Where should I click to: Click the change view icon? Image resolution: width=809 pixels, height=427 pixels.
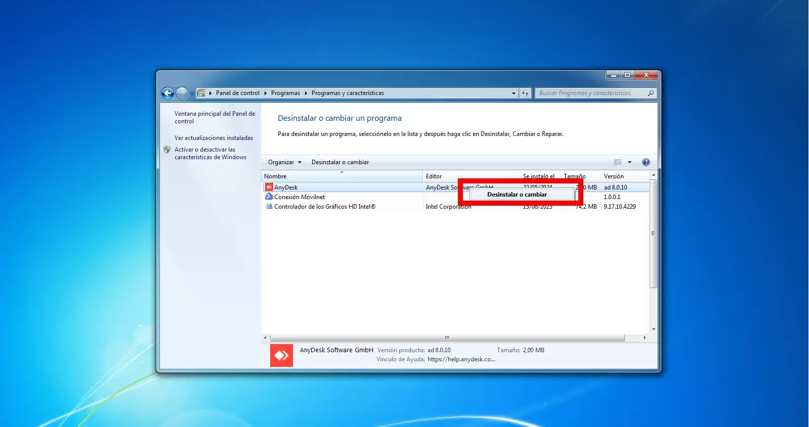pos(618,162)
